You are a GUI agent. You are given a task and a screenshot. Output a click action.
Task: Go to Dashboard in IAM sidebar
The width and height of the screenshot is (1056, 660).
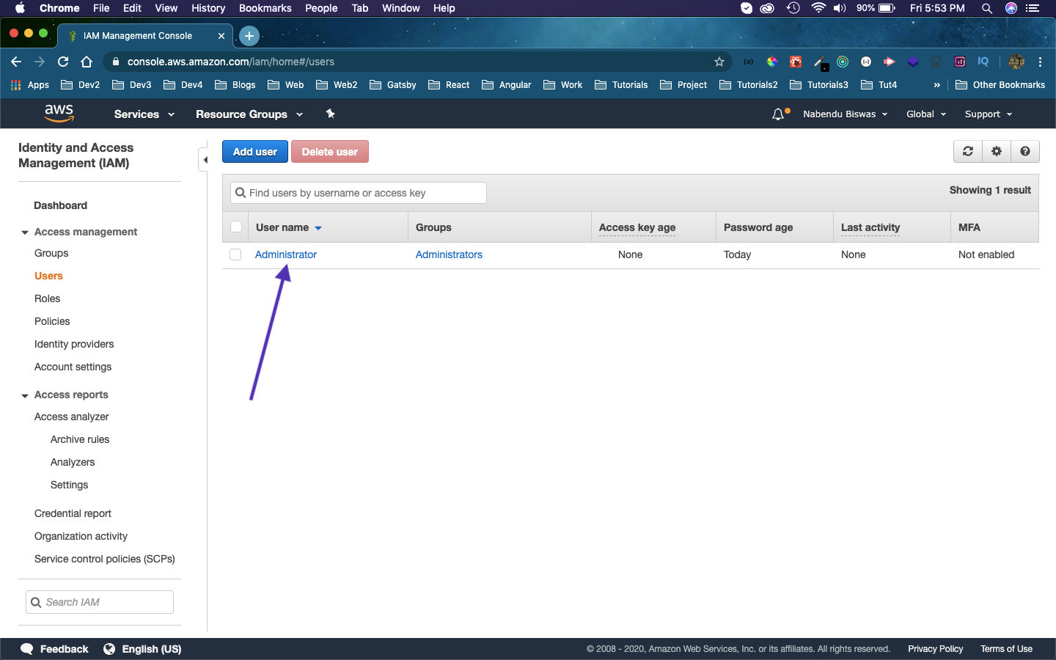pos(60,205)
